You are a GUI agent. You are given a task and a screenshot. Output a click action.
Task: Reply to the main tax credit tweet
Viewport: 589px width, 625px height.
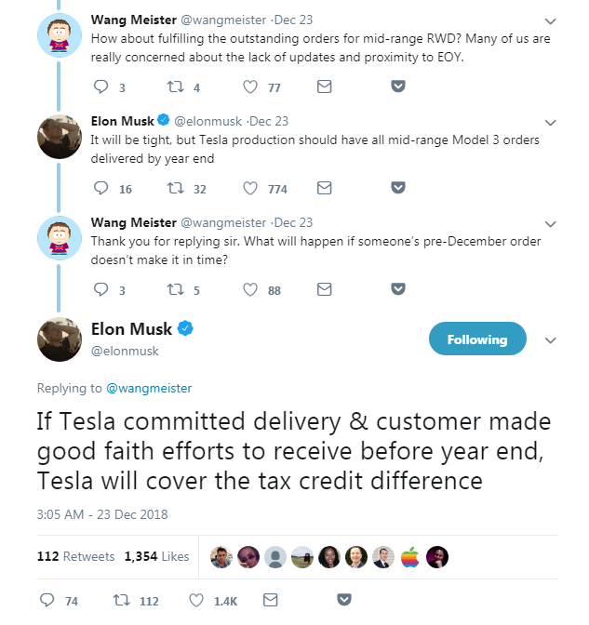pyautogui.click(x=47, y=601)
